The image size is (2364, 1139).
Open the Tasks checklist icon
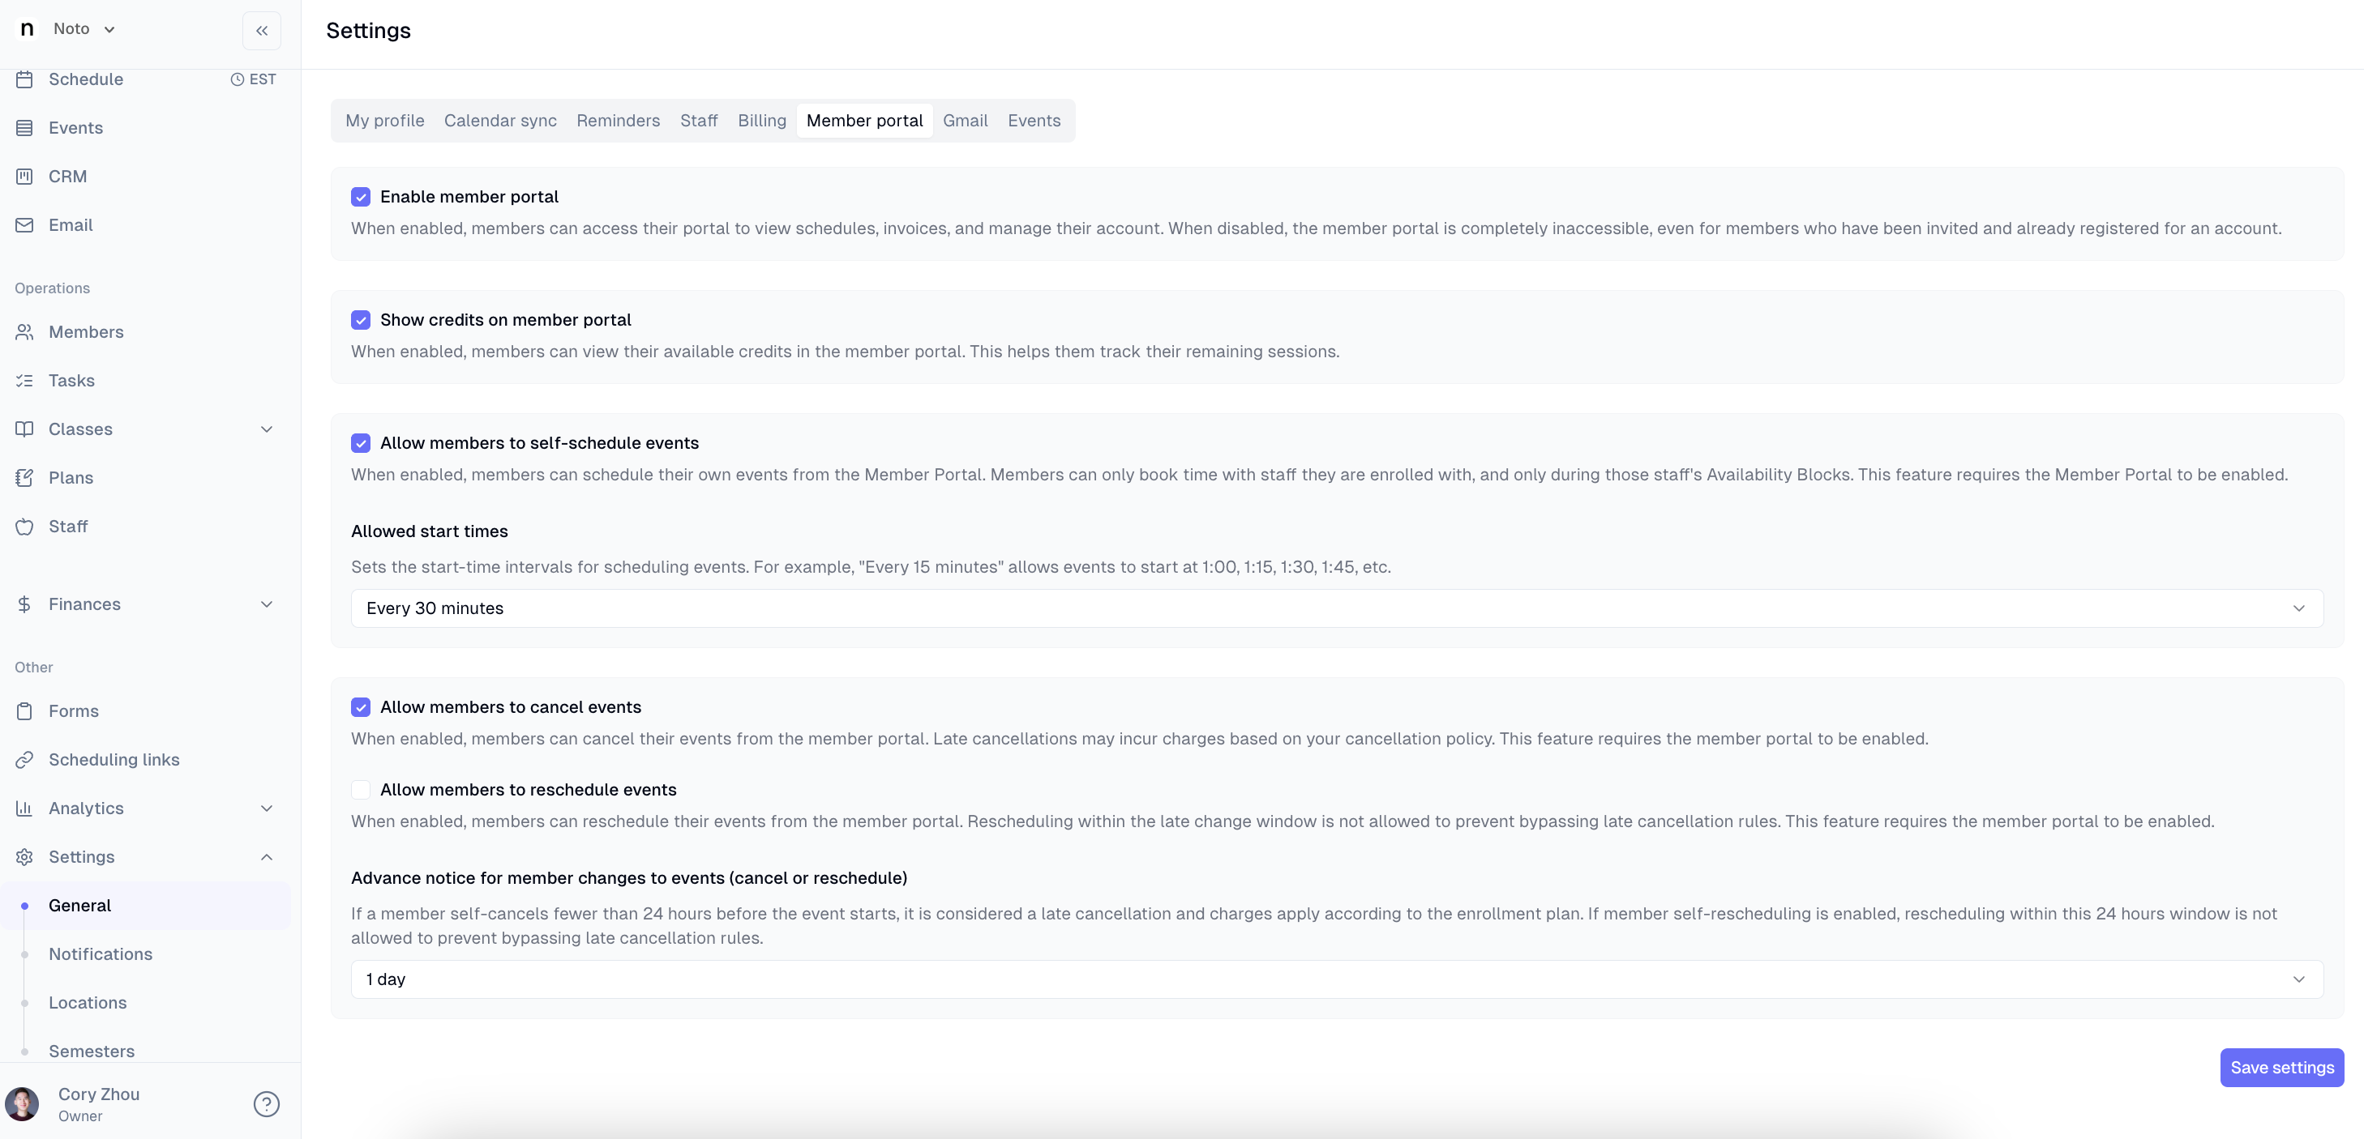pyautogui.click(x=25, y=381)
